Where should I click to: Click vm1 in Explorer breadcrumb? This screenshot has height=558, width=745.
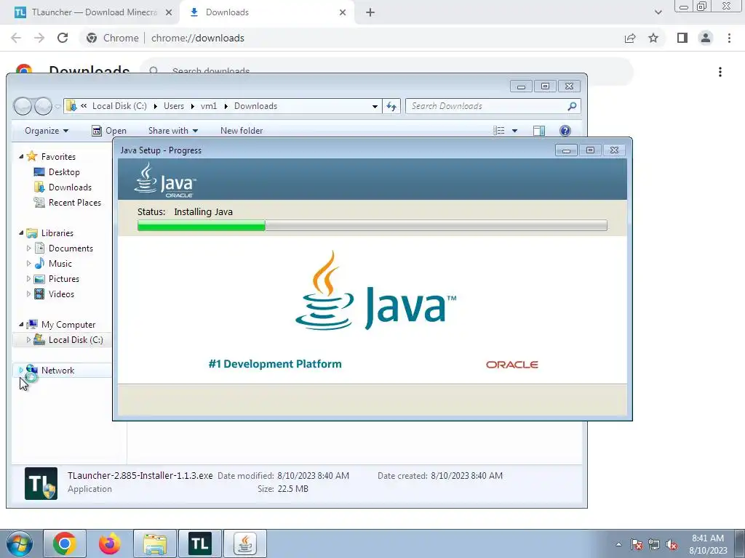click(209, 106)
